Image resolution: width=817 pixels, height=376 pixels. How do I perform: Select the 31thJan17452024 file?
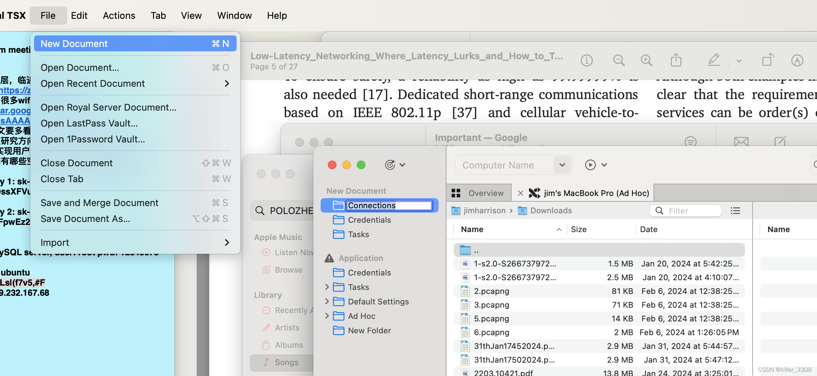599,346
